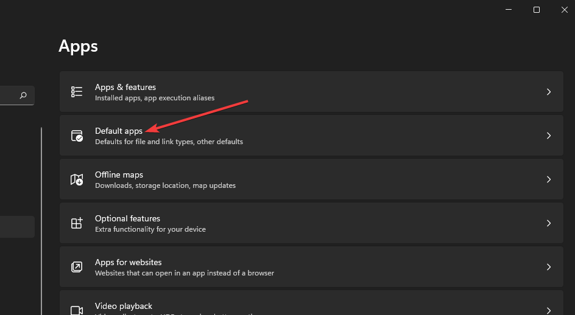Expand Optional features chevron arrow
The width and height of the screenshot is (575, 315).
coord(548,223)
